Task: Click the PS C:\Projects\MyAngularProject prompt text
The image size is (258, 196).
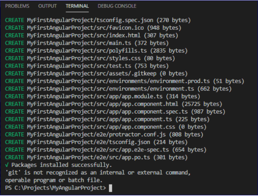Action: (x=56, y=188)
